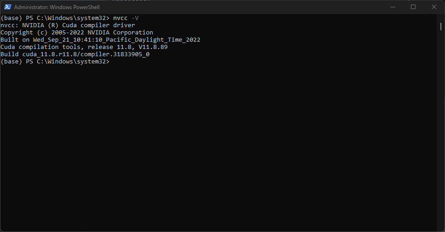The width and height of the screenshot is (445, 232).
Task: Click the 'Built on Wed_Sep_21' line
Action: pyautogui.click(x=100, y=39)
